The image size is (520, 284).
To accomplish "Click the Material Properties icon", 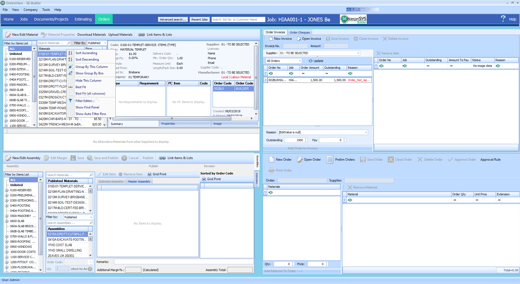I will pyautogui.click(x=44, y=34).
